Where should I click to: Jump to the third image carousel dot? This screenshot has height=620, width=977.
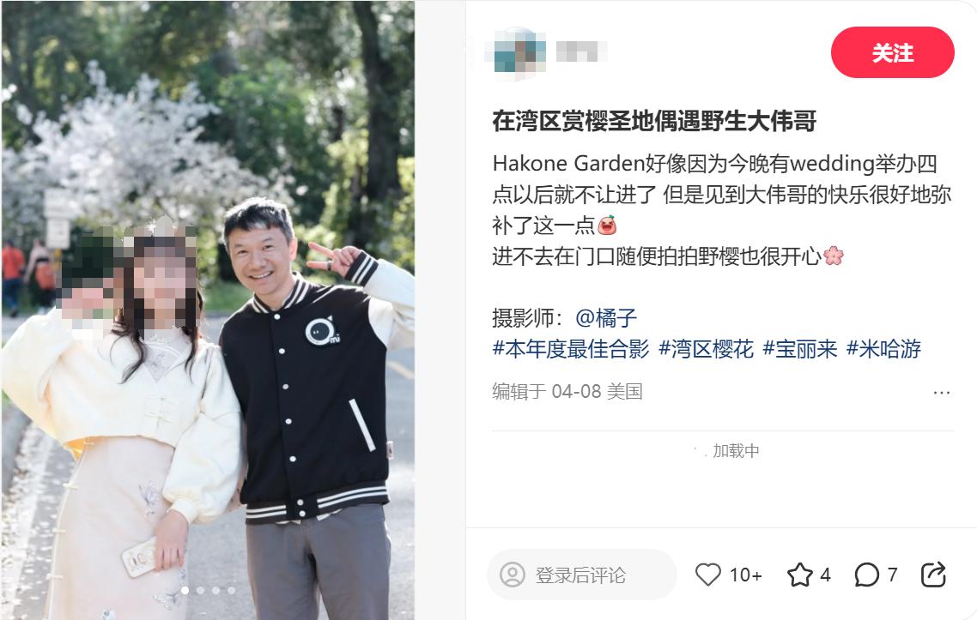tap(215, 590)
